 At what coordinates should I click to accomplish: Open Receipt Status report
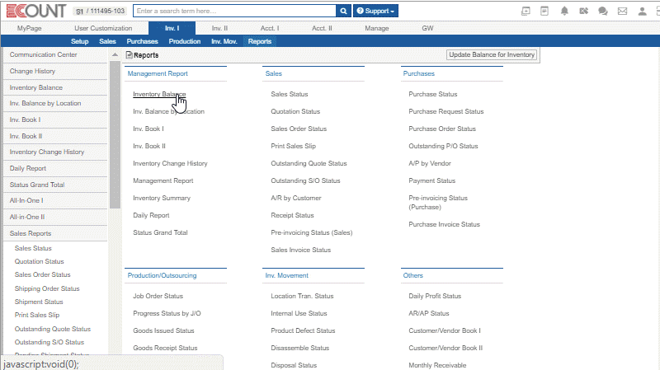click(x=293, y=215)
